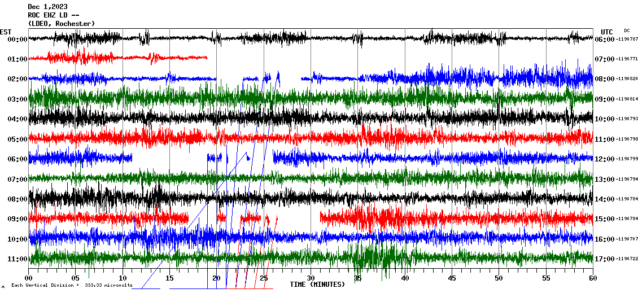Click the 20 minute tick label

(x=216, y=278)
